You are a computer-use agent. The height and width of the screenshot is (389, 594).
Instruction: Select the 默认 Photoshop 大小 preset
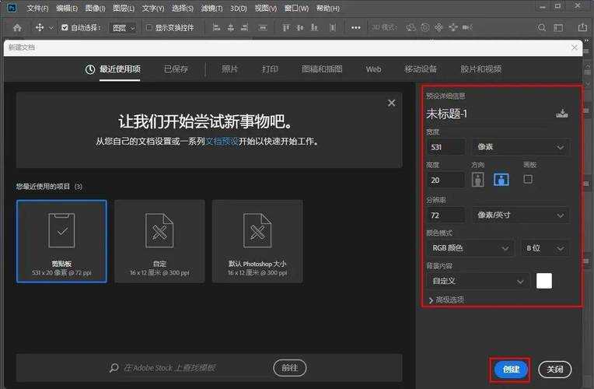click(x=257, y=241)
